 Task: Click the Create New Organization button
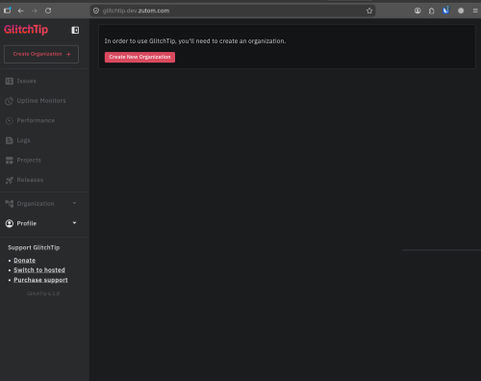click(139, 57)
